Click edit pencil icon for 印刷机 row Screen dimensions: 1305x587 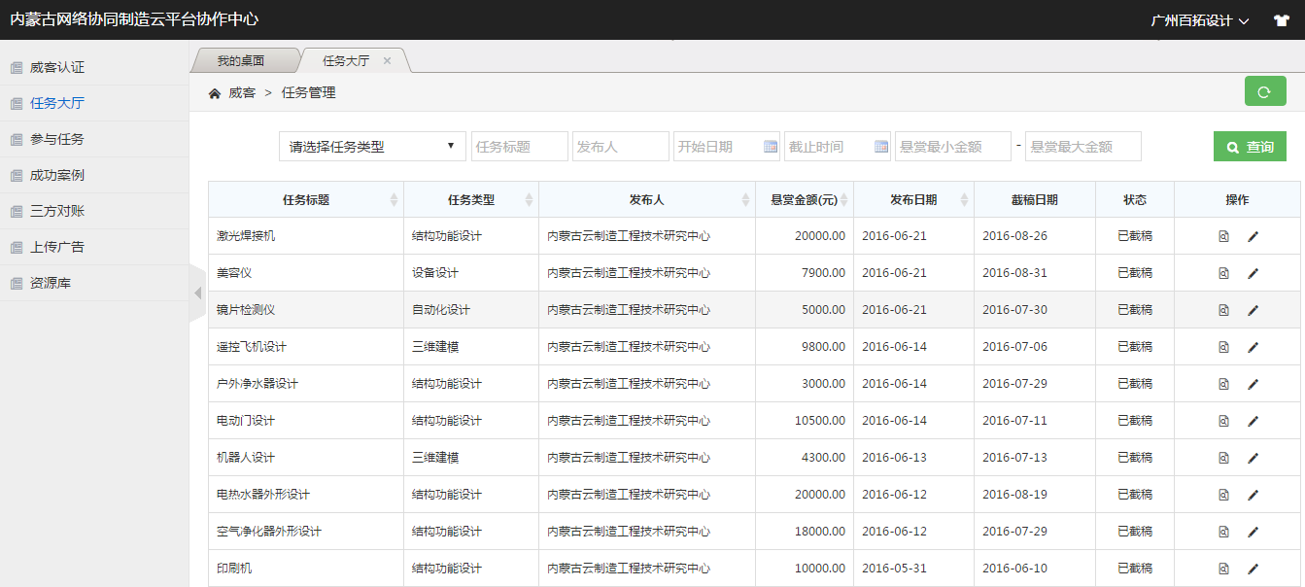[x=1253, y=569]
